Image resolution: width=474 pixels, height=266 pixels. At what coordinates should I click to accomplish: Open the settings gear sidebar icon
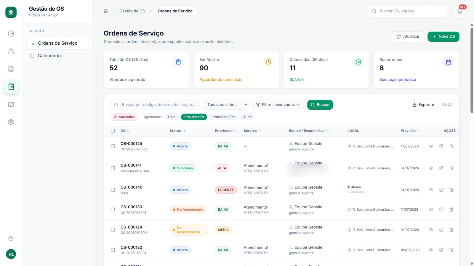(11, 122)
